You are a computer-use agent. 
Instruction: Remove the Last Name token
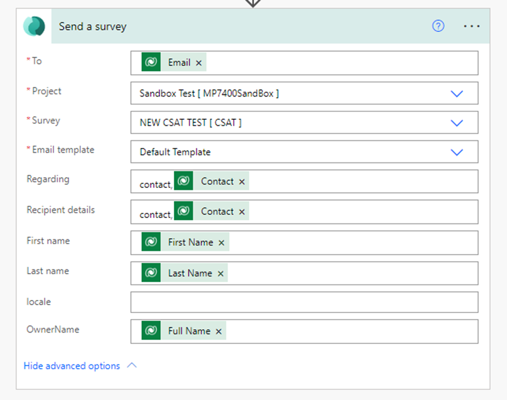[221, 274]
